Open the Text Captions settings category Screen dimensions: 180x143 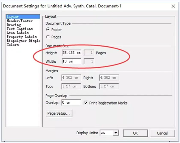point(20,29)
